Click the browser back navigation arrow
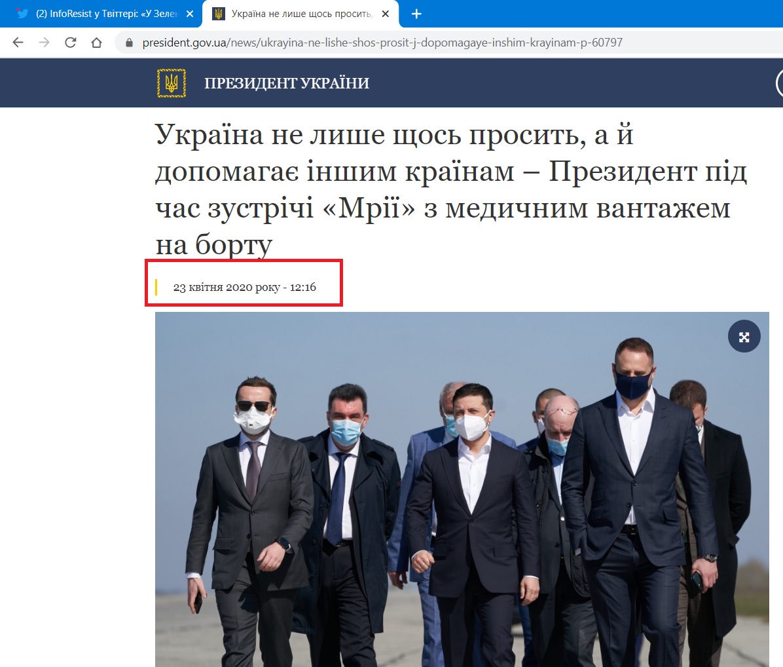The height and width of the screenshot is (667, 783). pyautogui.click(x=18, y=42)
